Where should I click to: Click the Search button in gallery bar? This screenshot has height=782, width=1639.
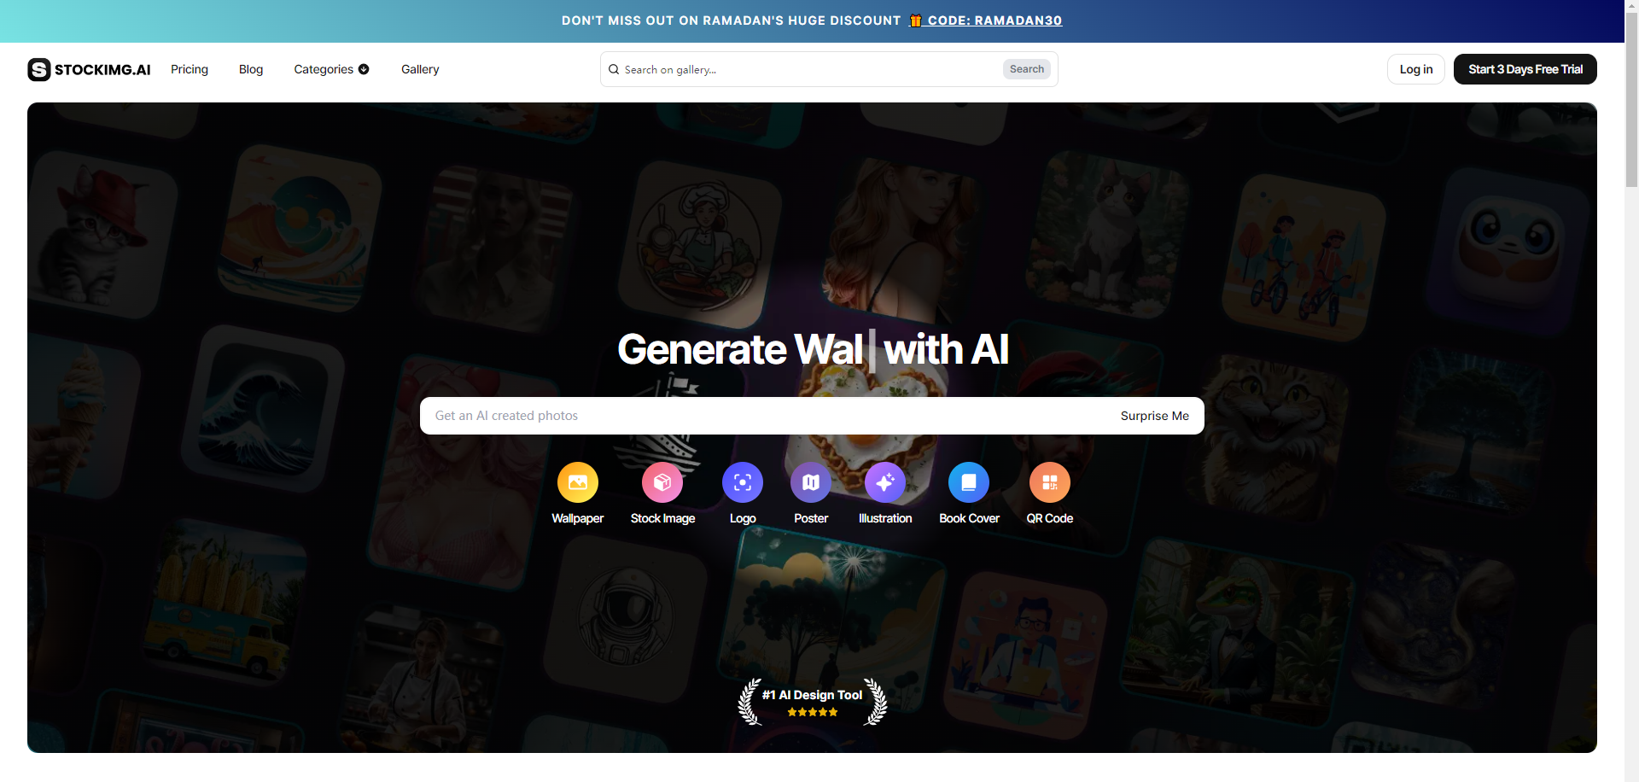(x=1027, y=69)
